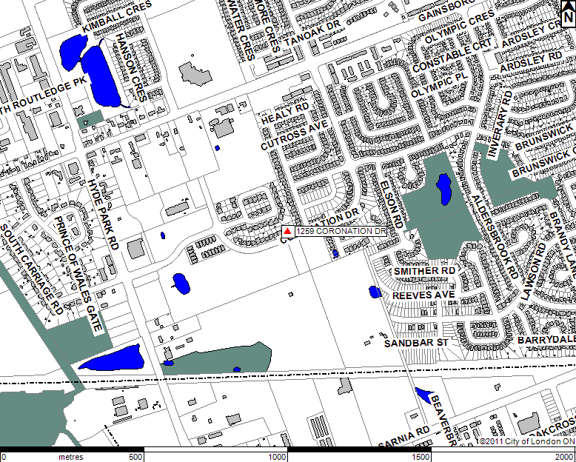Click the 1000 mark on scale bar
This screenshot has height=462, width=576.
point(277,457)
